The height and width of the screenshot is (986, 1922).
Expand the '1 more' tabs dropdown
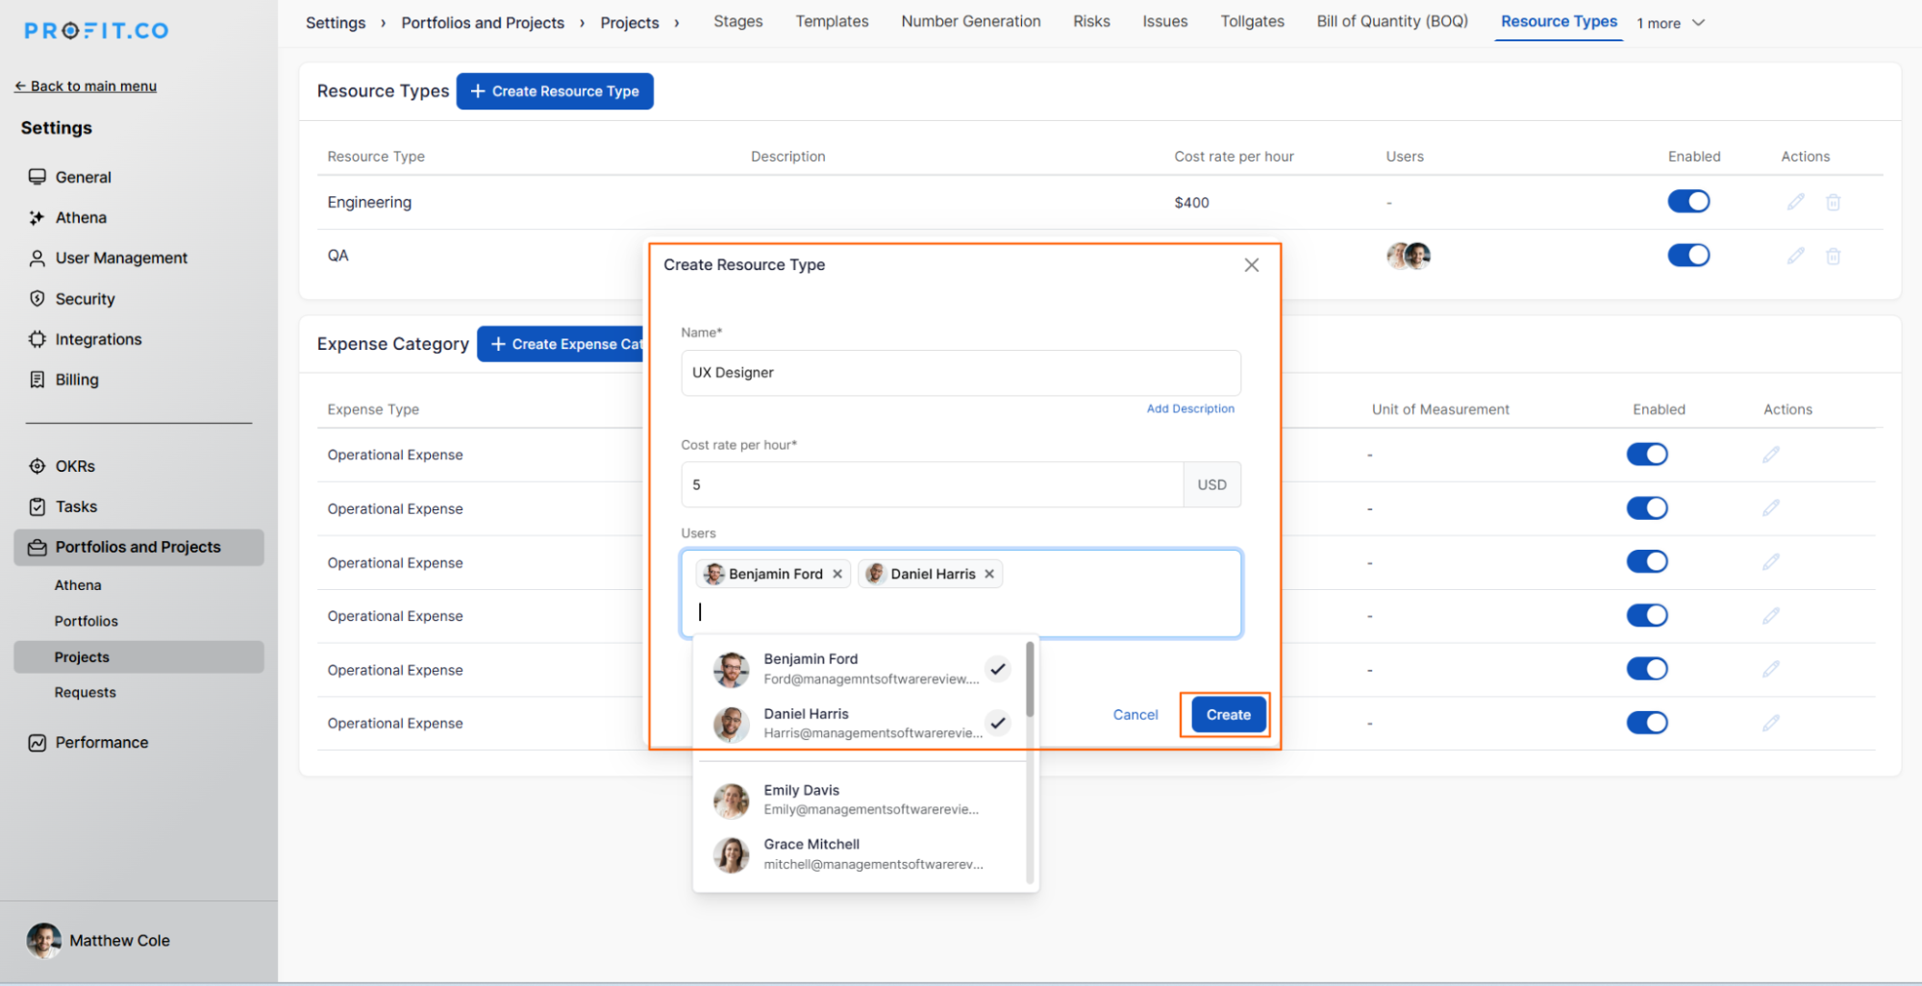pos(1671,23)
